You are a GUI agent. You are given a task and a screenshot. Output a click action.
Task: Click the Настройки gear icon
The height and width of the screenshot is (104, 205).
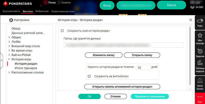pos(11,20)
